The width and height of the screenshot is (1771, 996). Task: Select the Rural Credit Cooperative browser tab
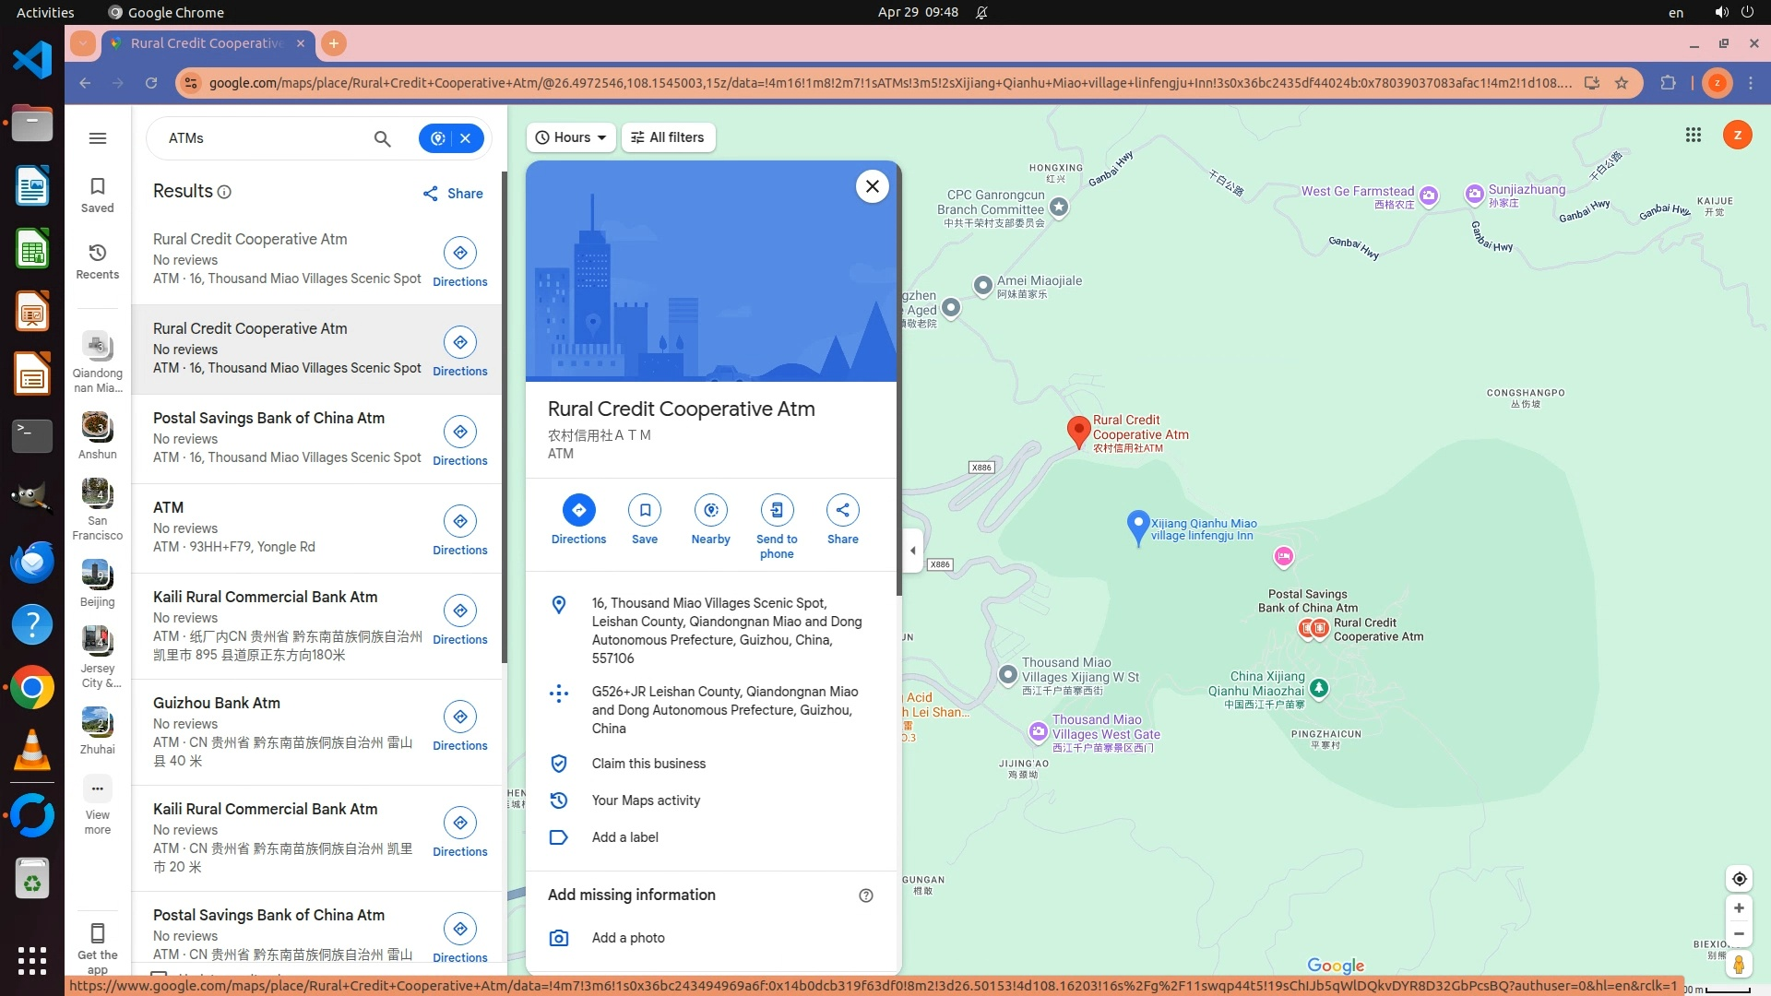208,43
